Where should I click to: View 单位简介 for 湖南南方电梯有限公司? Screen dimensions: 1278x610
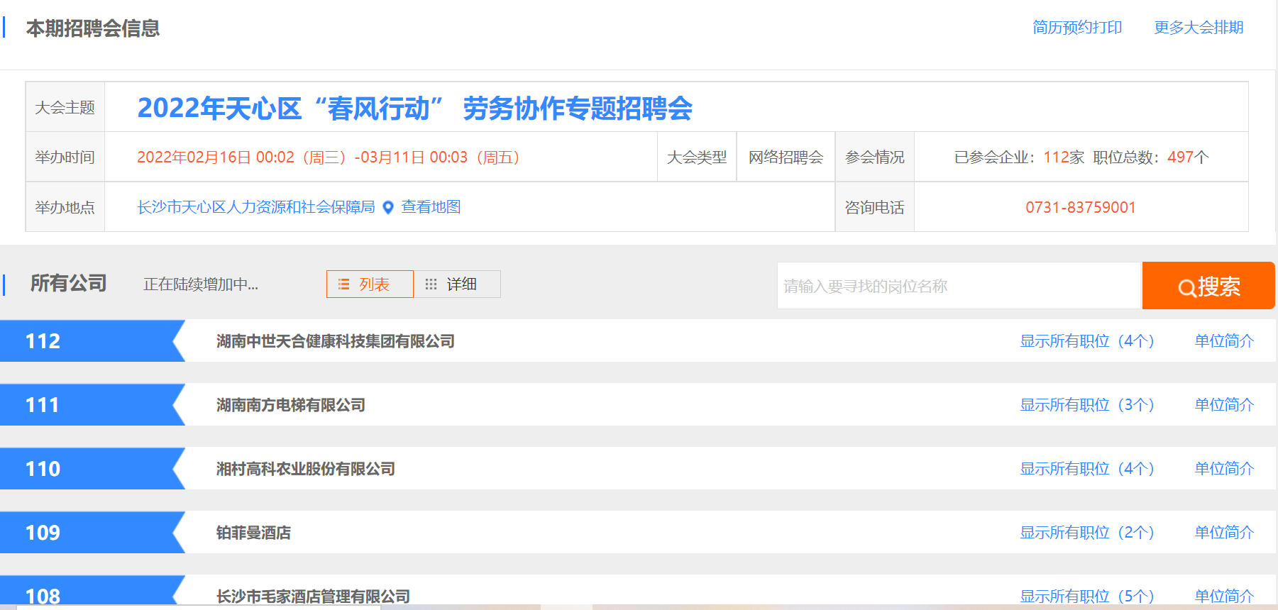click(1223, 405)
